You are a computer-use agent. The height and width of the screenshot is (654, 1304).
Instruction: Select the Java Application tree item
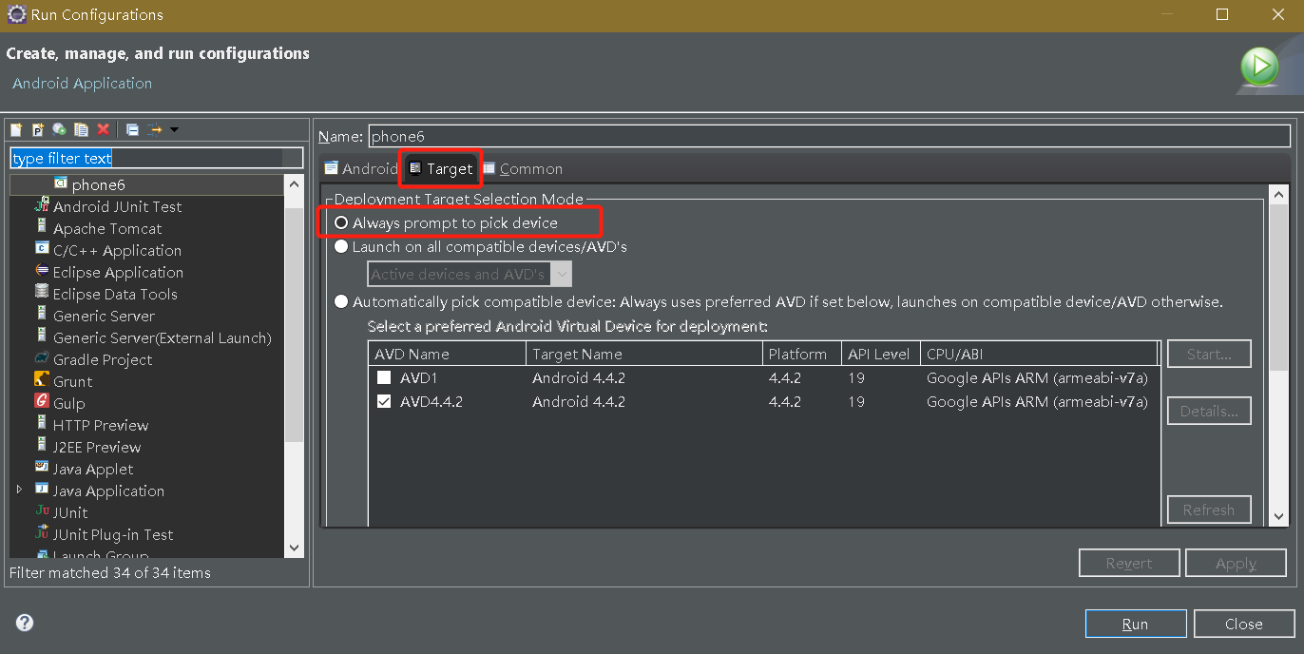point(108,490)
